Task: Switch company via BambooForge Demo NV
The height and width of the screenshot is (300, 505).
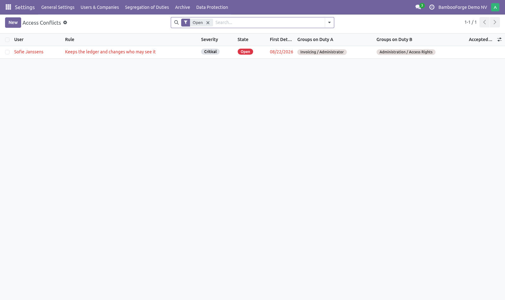Action: click(462, 7)
